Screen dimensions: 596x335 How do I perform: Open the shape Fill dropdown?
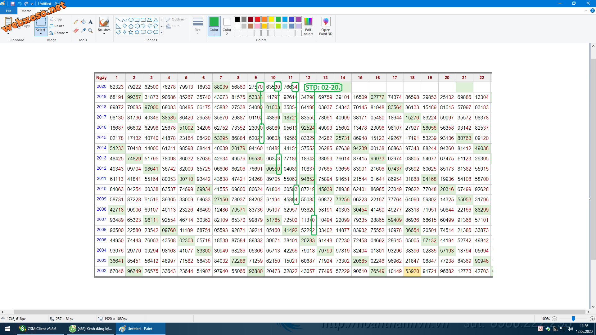tap(173, 26)
